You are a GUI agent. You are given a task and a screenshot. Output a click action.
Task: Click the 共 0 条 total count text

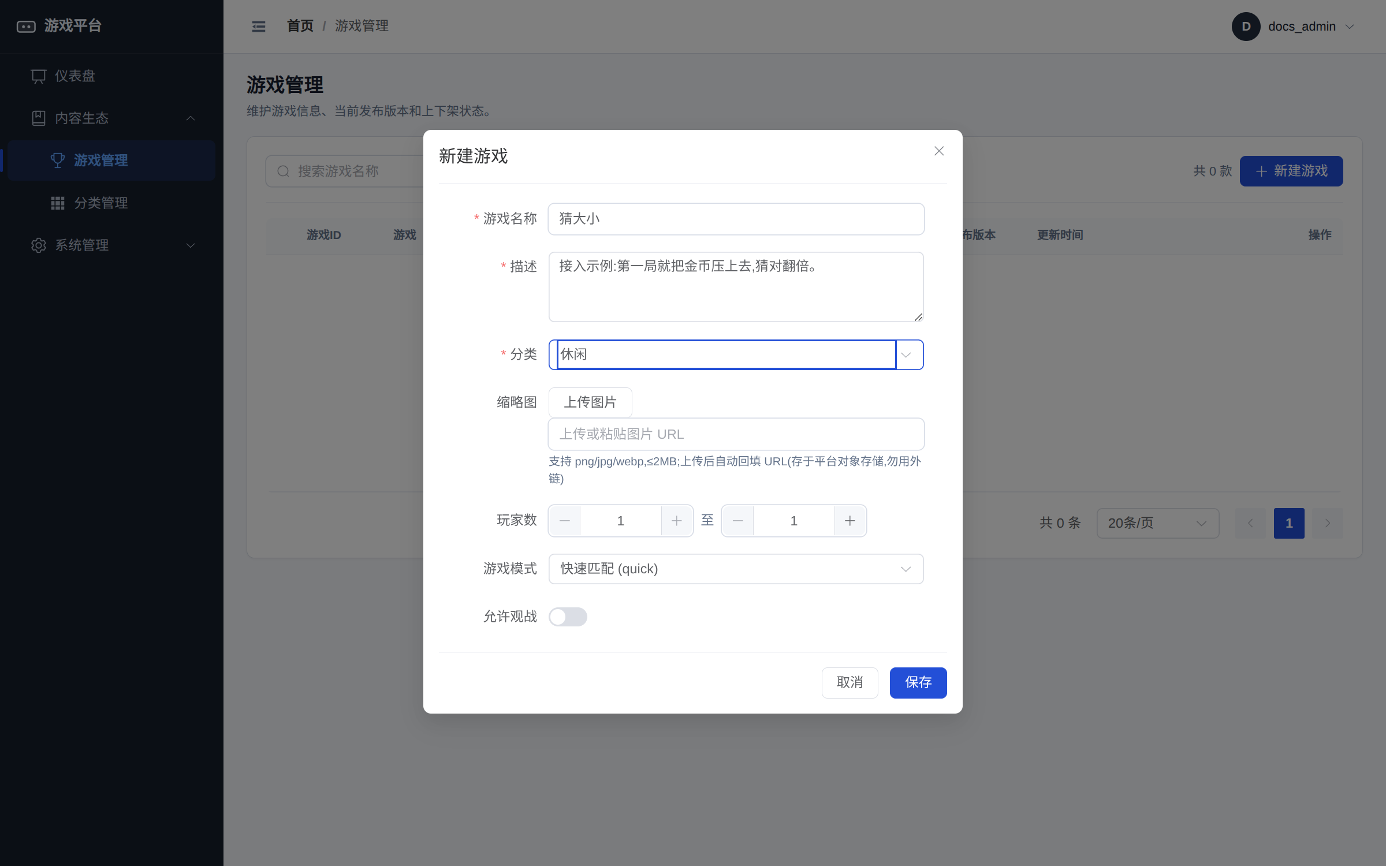click(x=1060, y=523)
